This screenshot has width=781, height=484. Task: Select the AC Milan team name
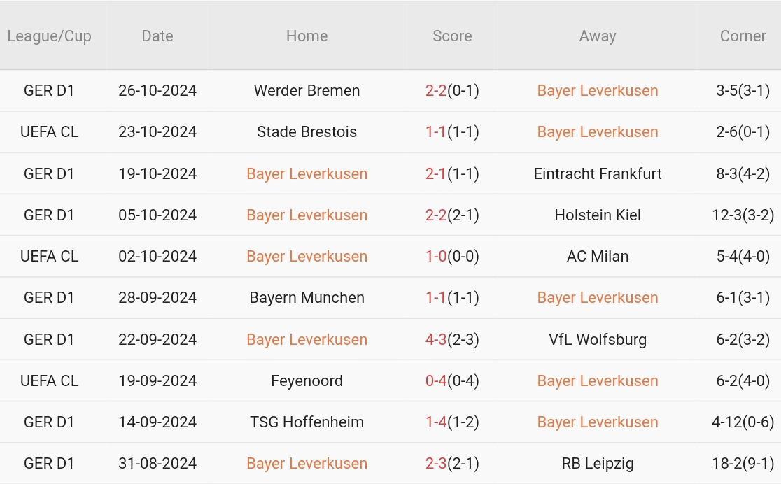[x=598, y=257]
